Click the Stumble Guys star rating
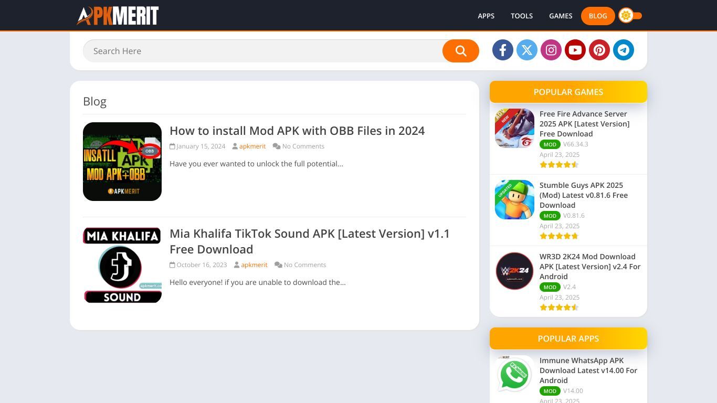 [x=559, y=236]
